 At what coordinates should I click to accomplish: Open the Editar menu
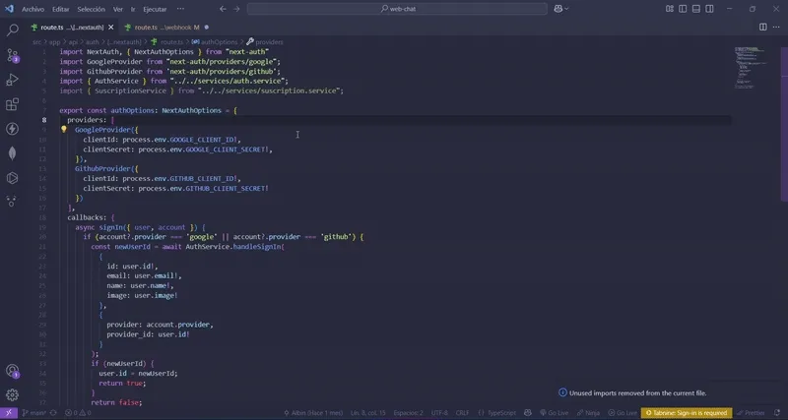(61, 9)
